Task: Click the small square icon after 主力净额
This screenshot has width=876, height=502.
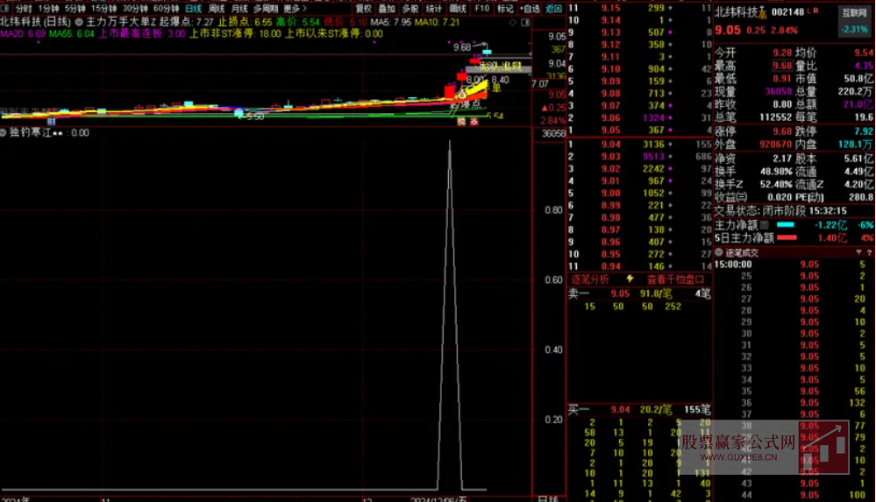Action: [763, 225]
